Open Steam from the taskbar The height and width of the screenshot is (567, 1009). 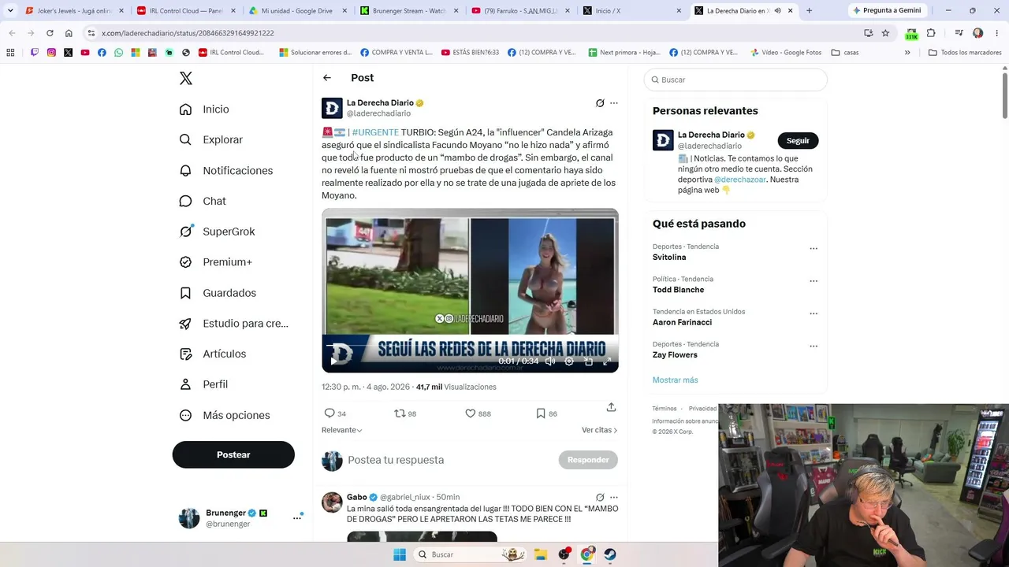609,554
